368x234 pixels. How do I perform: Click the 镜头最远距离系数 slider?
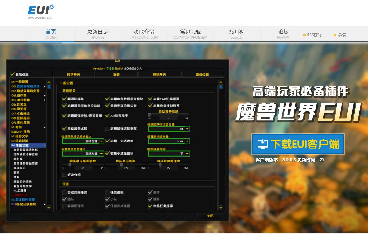[83, 164]
